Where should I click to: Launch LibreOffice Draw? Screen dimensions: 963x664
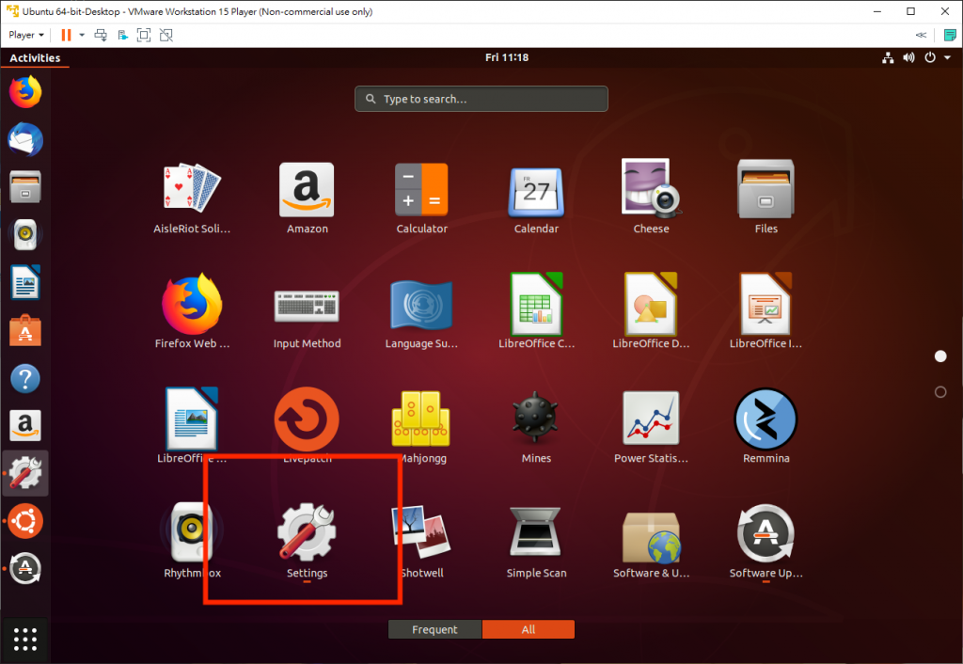point(651,312)
